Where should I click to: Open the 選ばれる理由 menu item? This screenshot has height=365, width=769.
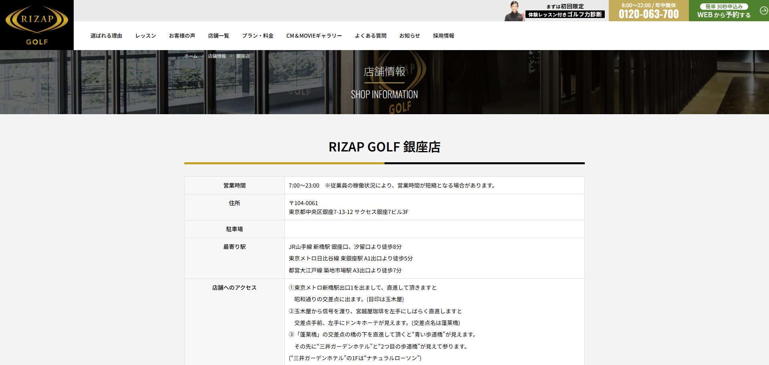pyautogui.click(x=106, y=36)
